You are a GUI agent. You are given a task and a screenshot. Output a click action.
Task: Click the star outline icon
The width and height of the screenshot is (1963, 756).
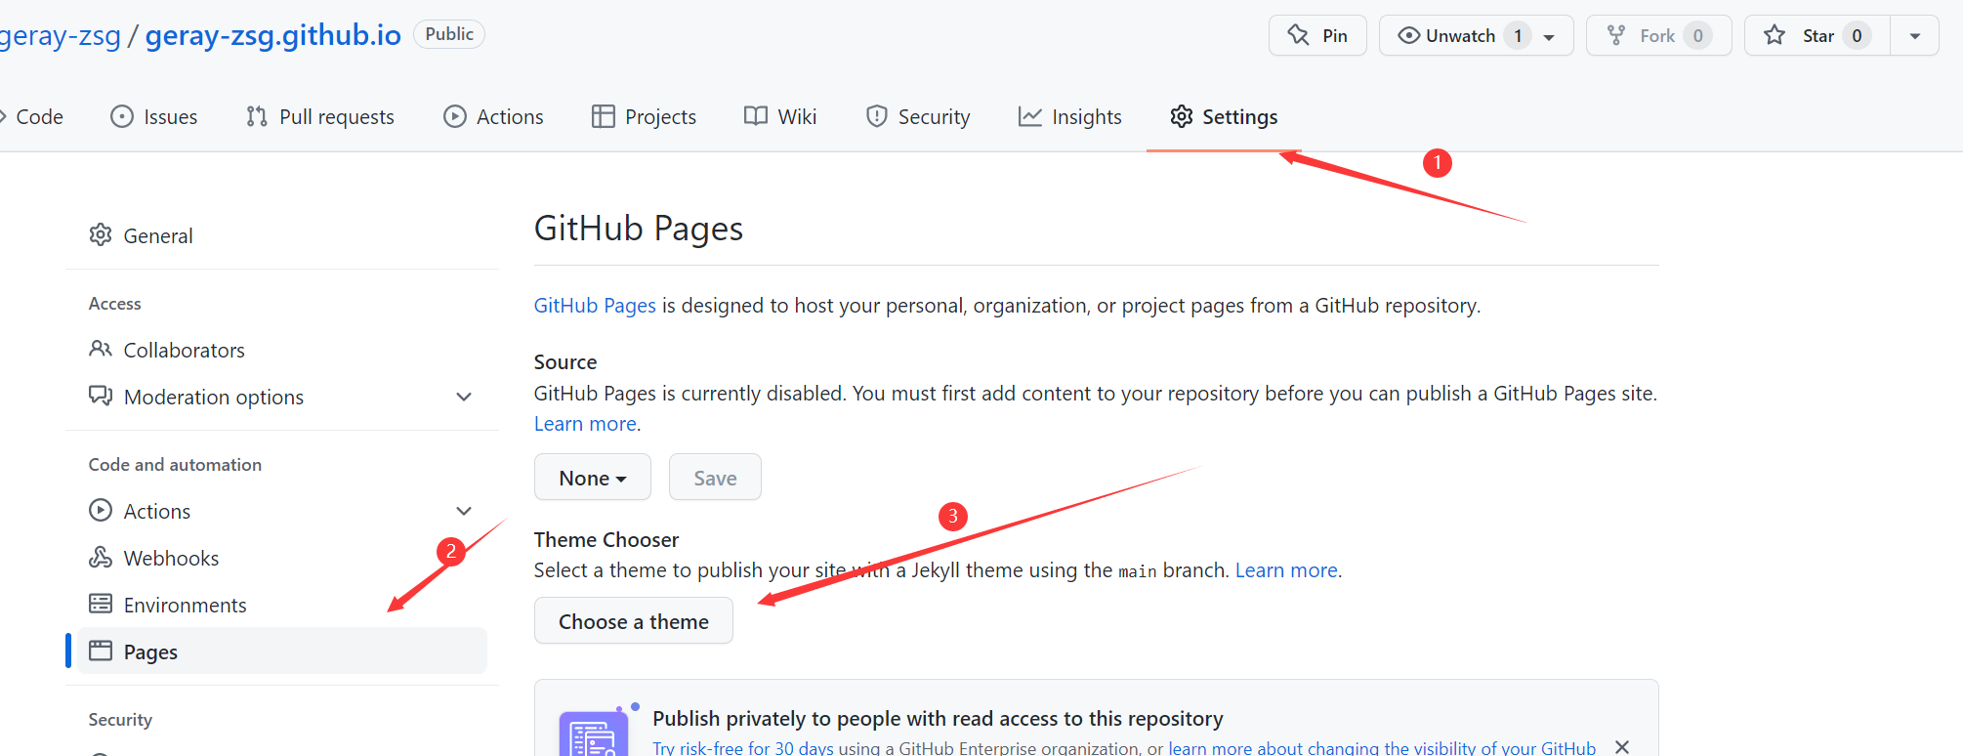(x=1775, y=35)
